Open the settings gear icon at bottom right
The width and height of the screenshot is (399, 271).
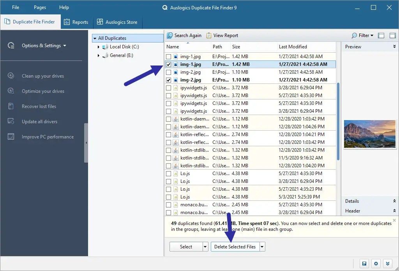coord(376,264)
